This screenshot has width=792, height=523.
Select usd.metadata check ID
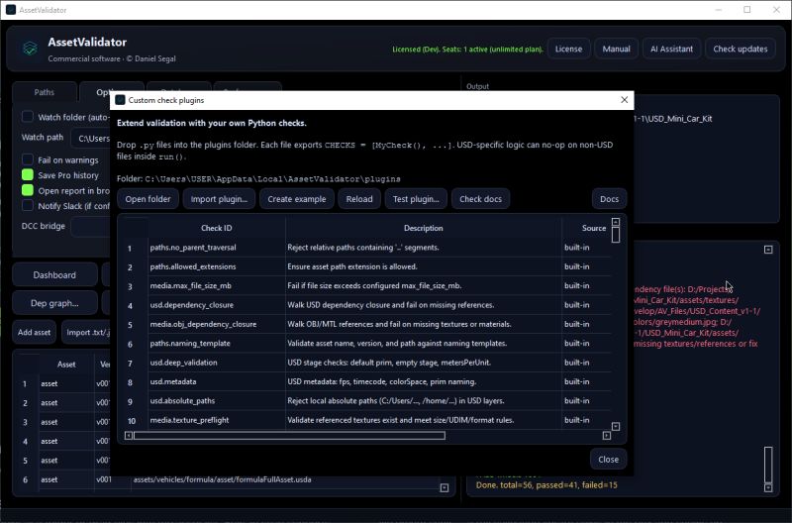click(x=172, y=381)
